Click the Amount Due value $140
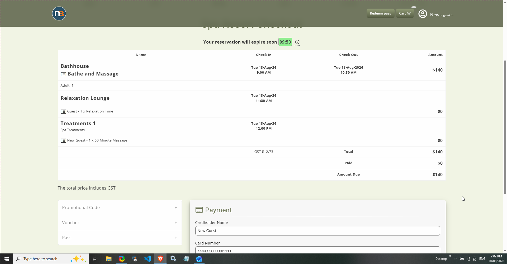The width and height of the screenshot is (507, 264). (x=437, y=175)
